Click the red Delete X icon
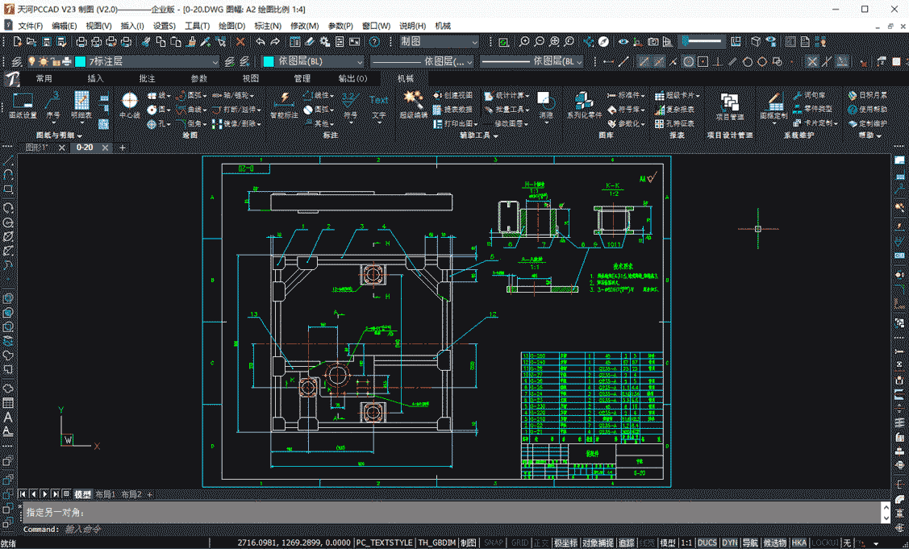 [240, 42]
